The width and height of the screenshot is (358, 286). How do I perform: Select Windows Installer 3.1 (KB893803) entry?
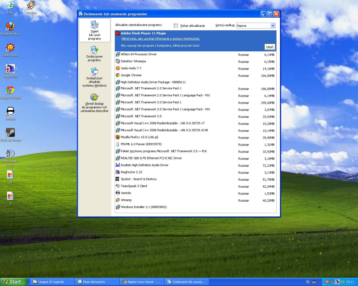coord(196,207)
